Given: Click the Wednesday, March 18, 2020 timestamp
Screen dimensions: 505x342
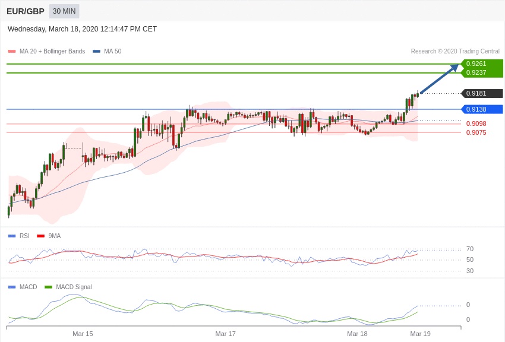Looking at the screenshot, I should (82, 29).
